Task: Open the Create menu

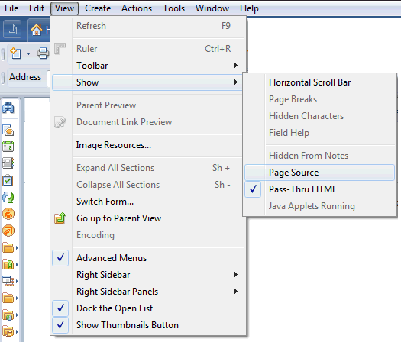Action: [x=98, y=8]
